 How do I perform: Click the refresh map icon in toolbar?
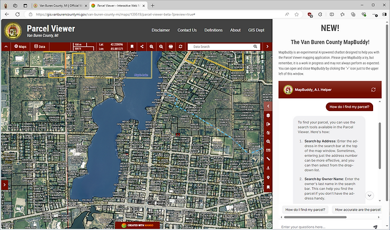click(x=180, y=46)
